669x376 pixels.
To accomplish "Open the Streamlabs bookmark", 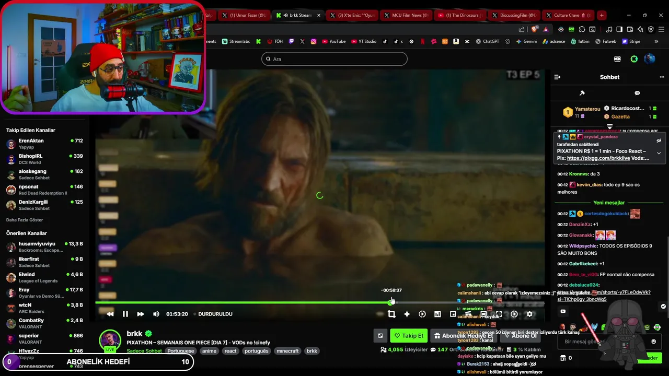I will (236, 41).
